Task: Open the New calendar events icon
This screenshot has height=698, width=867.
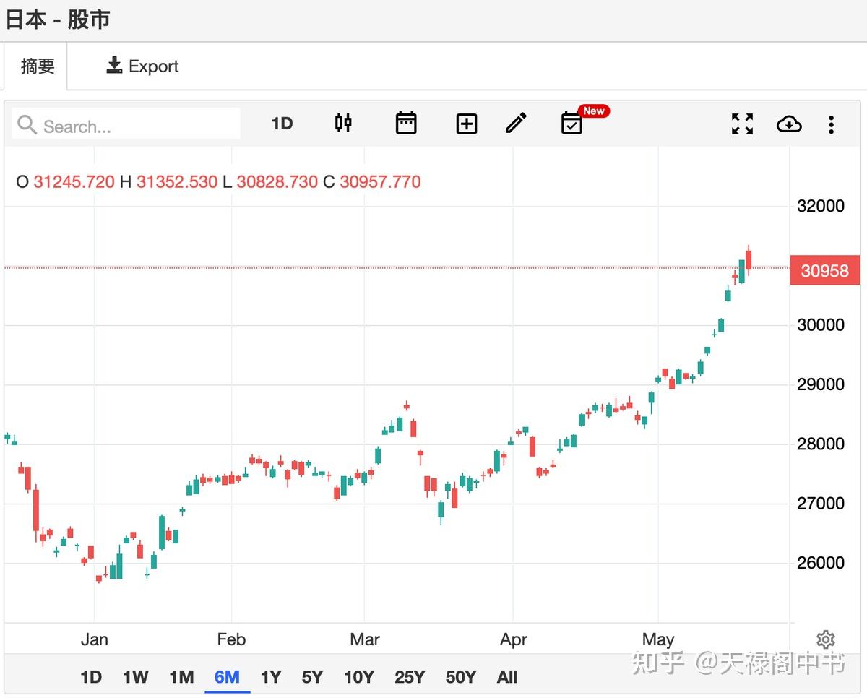Action: 572,124
